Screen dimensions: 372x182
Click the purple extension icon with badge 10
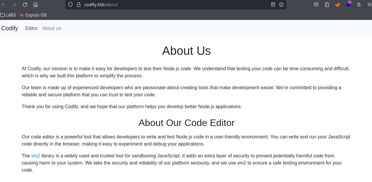(348, 4)
